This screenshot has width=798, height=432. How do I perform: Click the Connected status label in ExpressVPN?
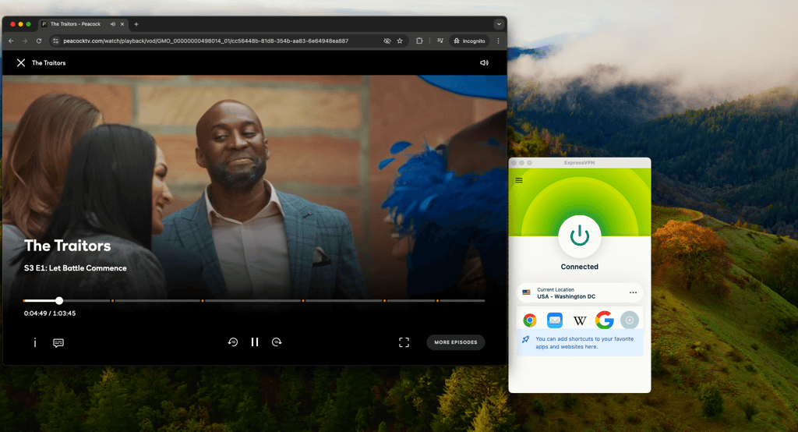579,267
